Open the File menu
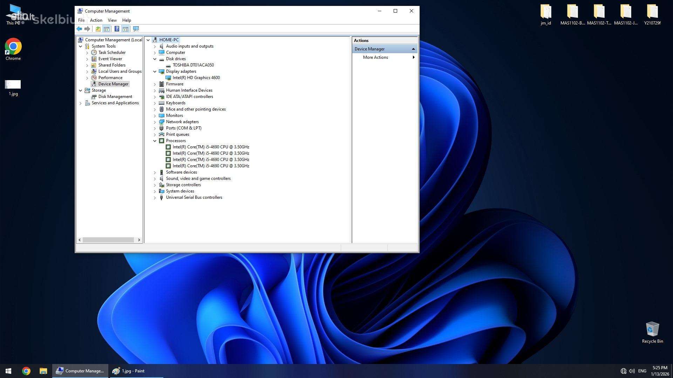This screenshot has width=673, height=378. click(81, 20)
